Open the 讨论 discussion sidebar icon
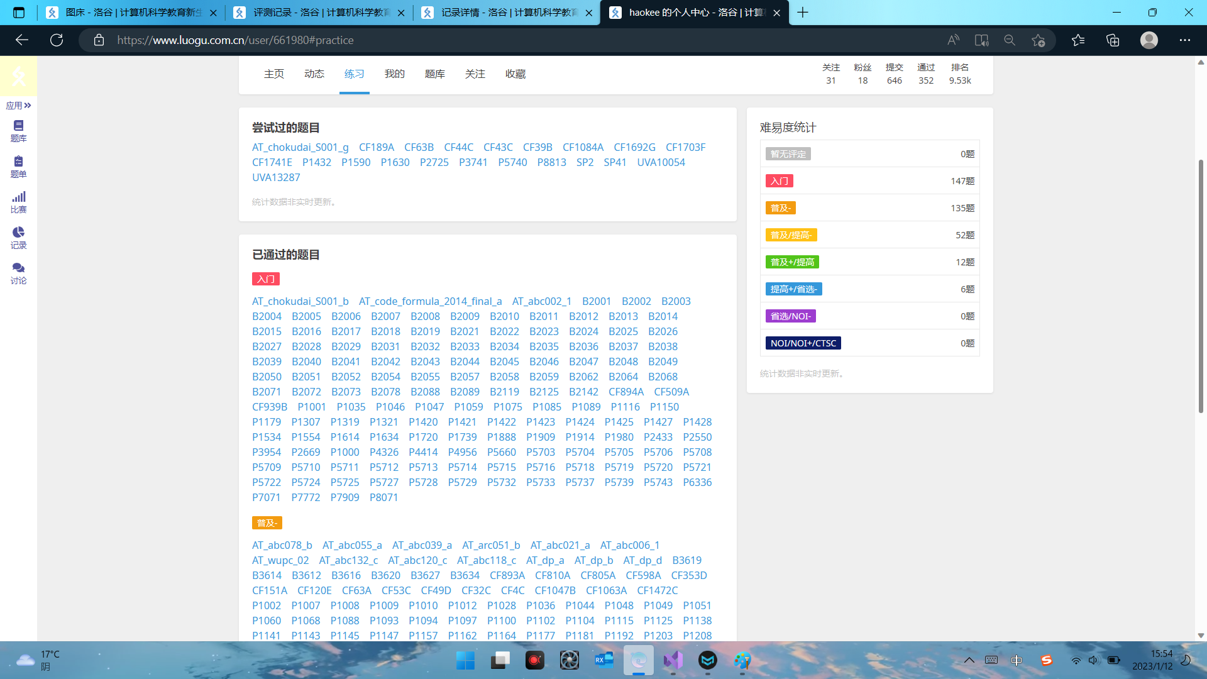 click(x=18, y=273)
